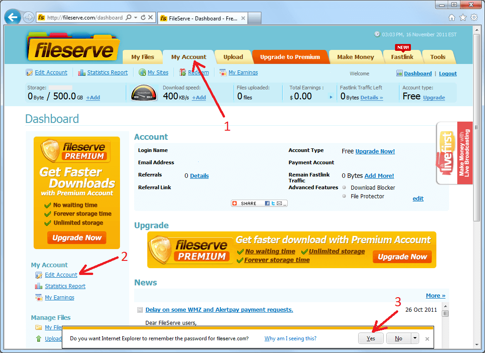The width and height of the screenshot is (485, 353).
Task: Click the Statistics Report chart icon in the top submenu
Action: (82, 73)
